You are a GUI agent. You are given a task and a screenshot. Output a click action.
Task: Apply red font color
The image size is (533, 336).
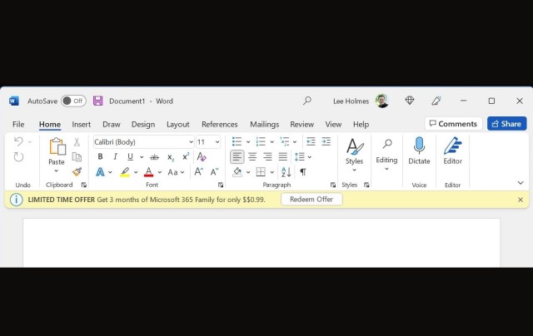pos(148,172)
